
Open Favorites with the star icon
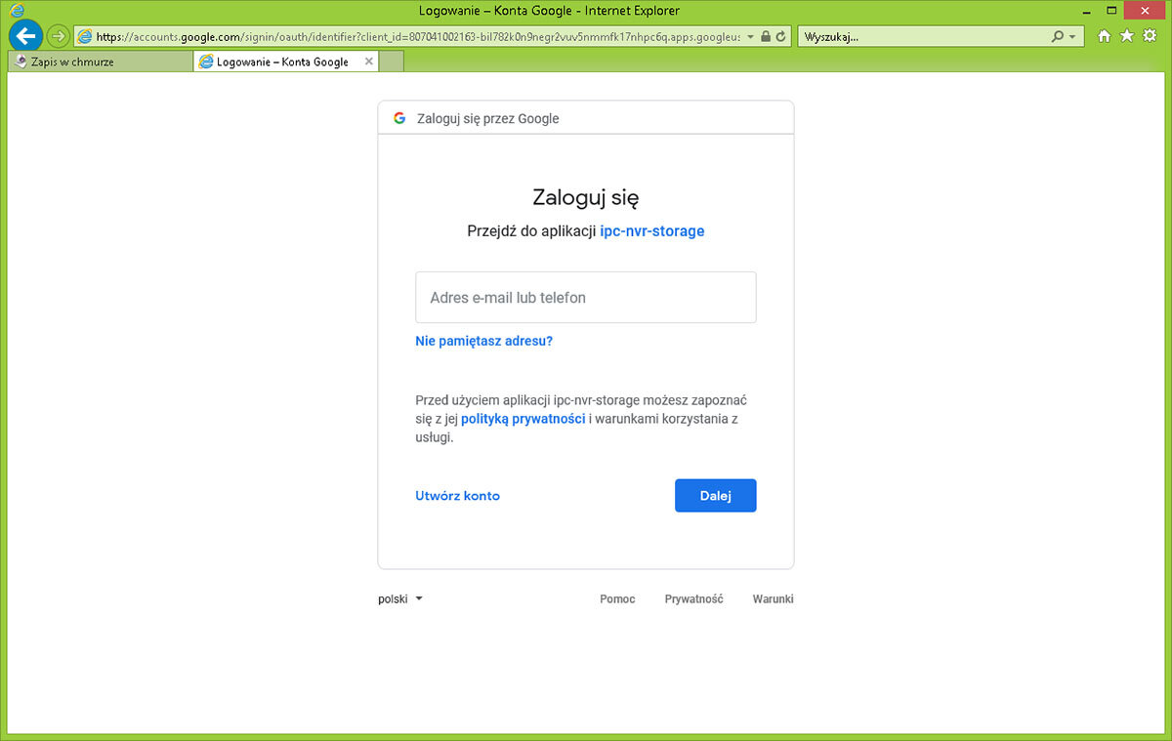[x=1127, y=36]
